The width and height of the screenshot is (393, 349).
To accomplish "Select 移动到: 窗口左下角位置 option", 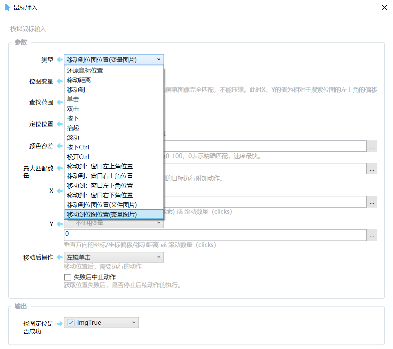I will pyautogui.click(x=114, y=186).
